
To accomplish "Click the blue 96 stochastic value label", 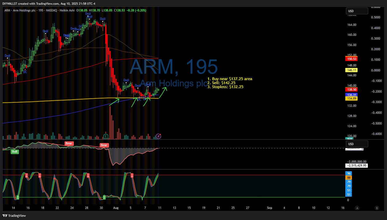I will (x=349, y=173).
